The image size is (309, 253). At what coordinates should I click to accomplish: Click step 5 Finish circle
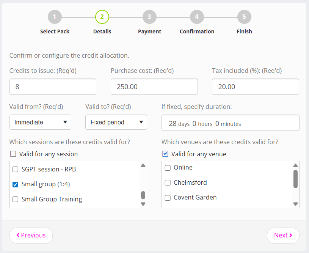[244, 17]
